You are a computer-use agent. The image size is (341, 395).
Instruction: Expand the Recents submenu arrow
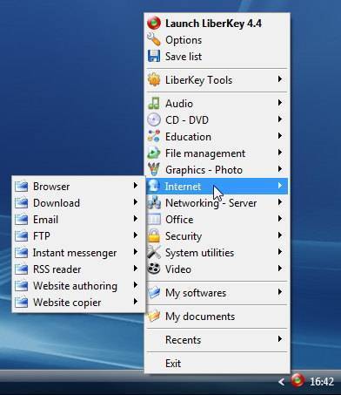click(x=280, y=339)
